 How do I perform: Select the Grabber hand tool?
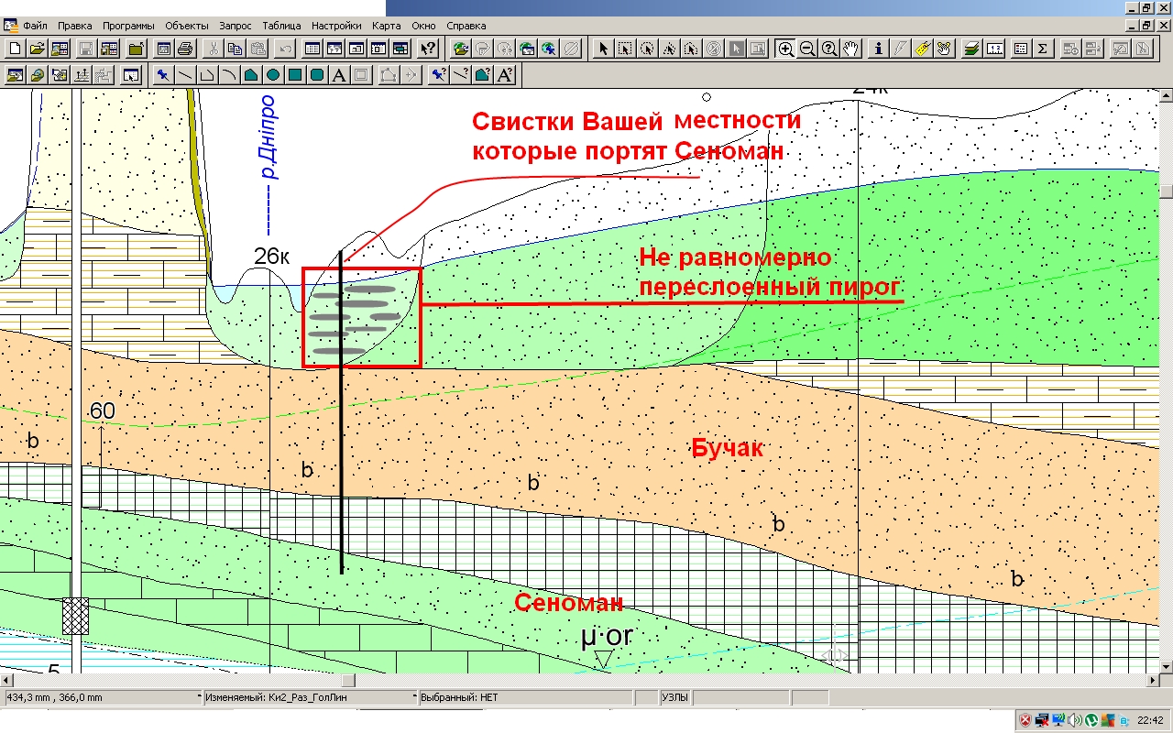pos(851,49)
